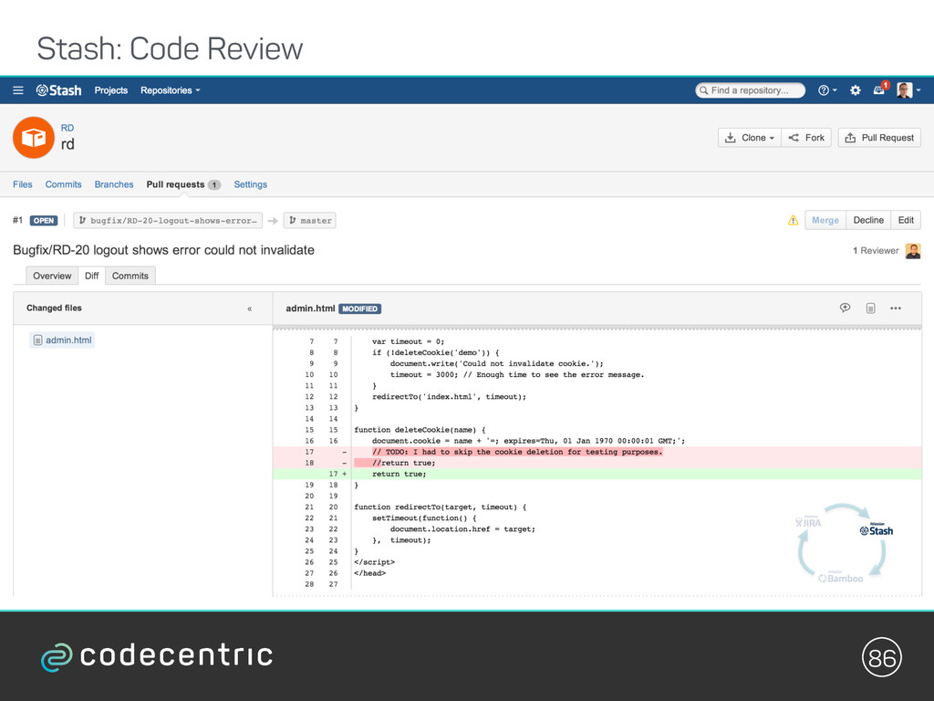934x701 pixels.
Task: Expand the Repositories dropdown
Action: 171,90
